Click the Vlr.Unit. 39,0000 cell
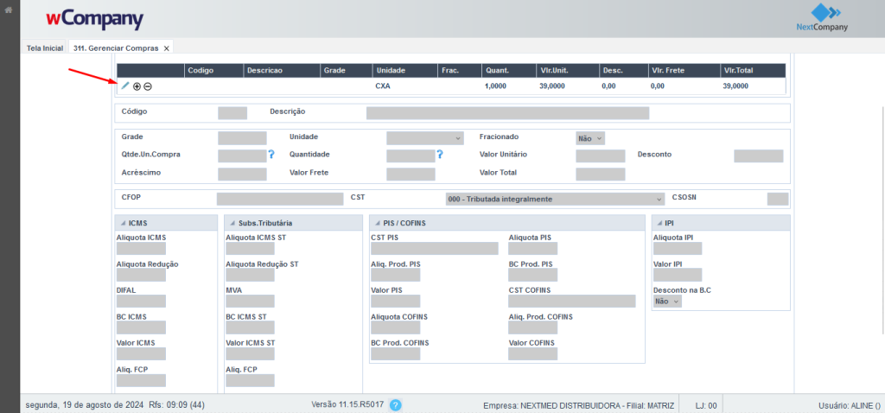The width and height of the screenshot is (885, 413). [554, 86]
